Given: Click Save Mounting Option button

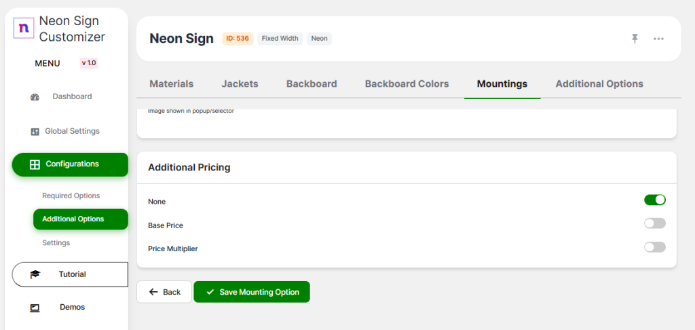Looking at the screenshot, I should 251,292.
